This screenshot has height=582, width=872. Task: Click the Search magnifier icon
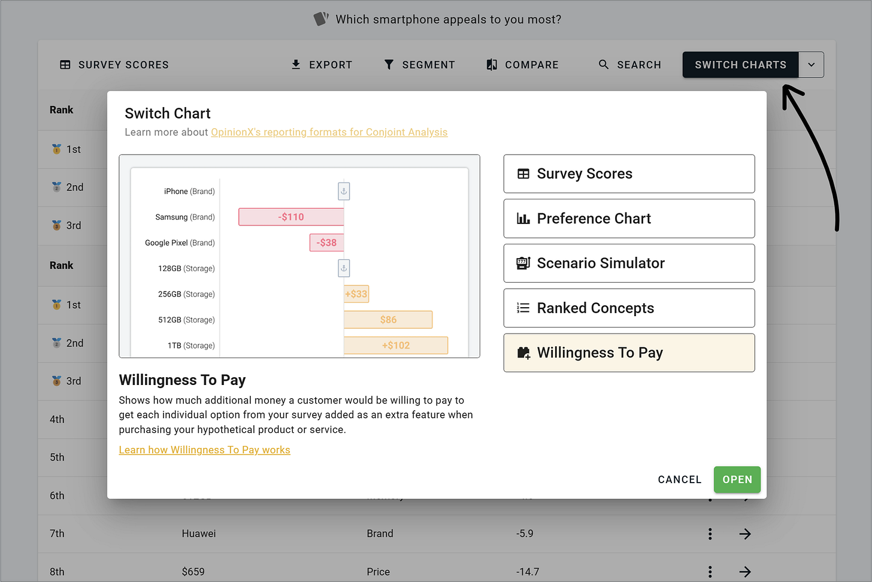(x=604, y=65)
